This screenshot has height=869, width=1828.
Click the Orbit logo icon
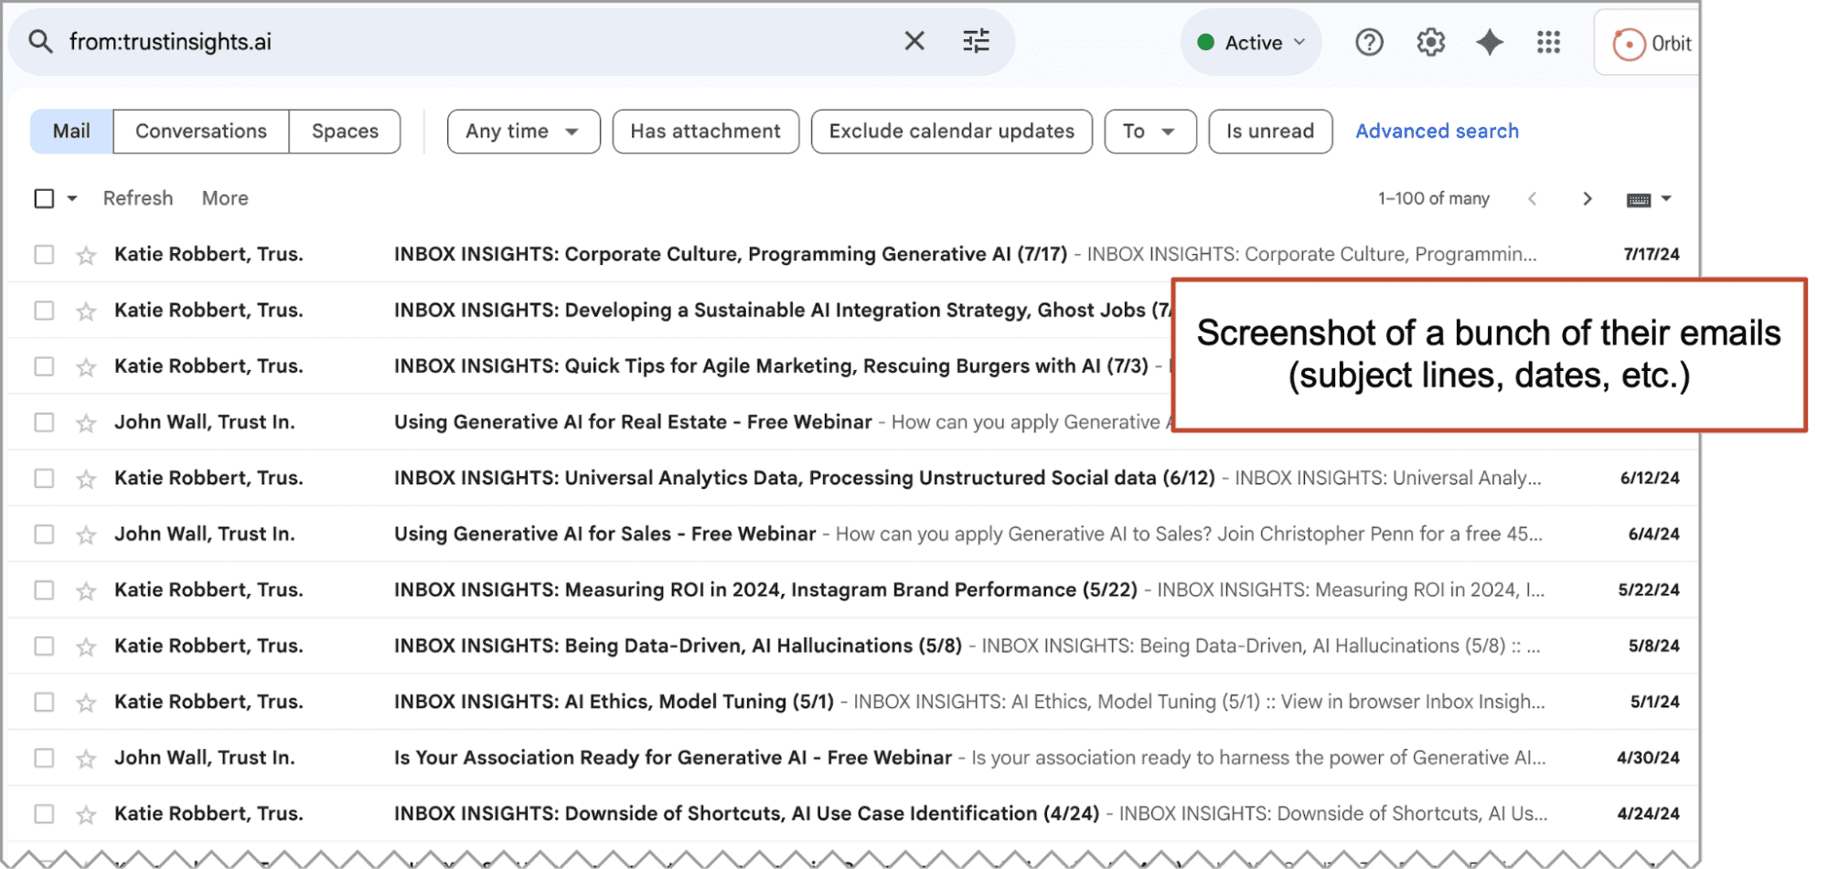[1628, 44]
